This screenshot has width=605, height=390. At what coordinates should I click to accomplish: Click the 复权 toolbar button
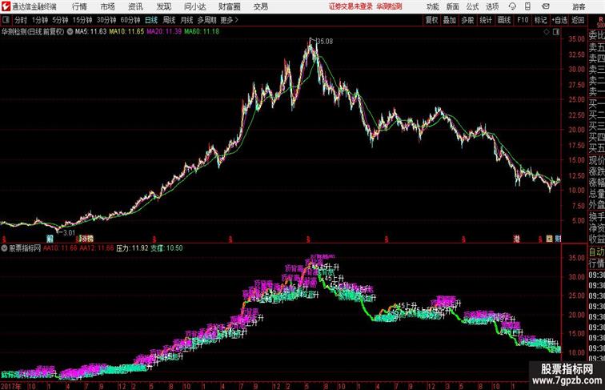tap(432, 20)
